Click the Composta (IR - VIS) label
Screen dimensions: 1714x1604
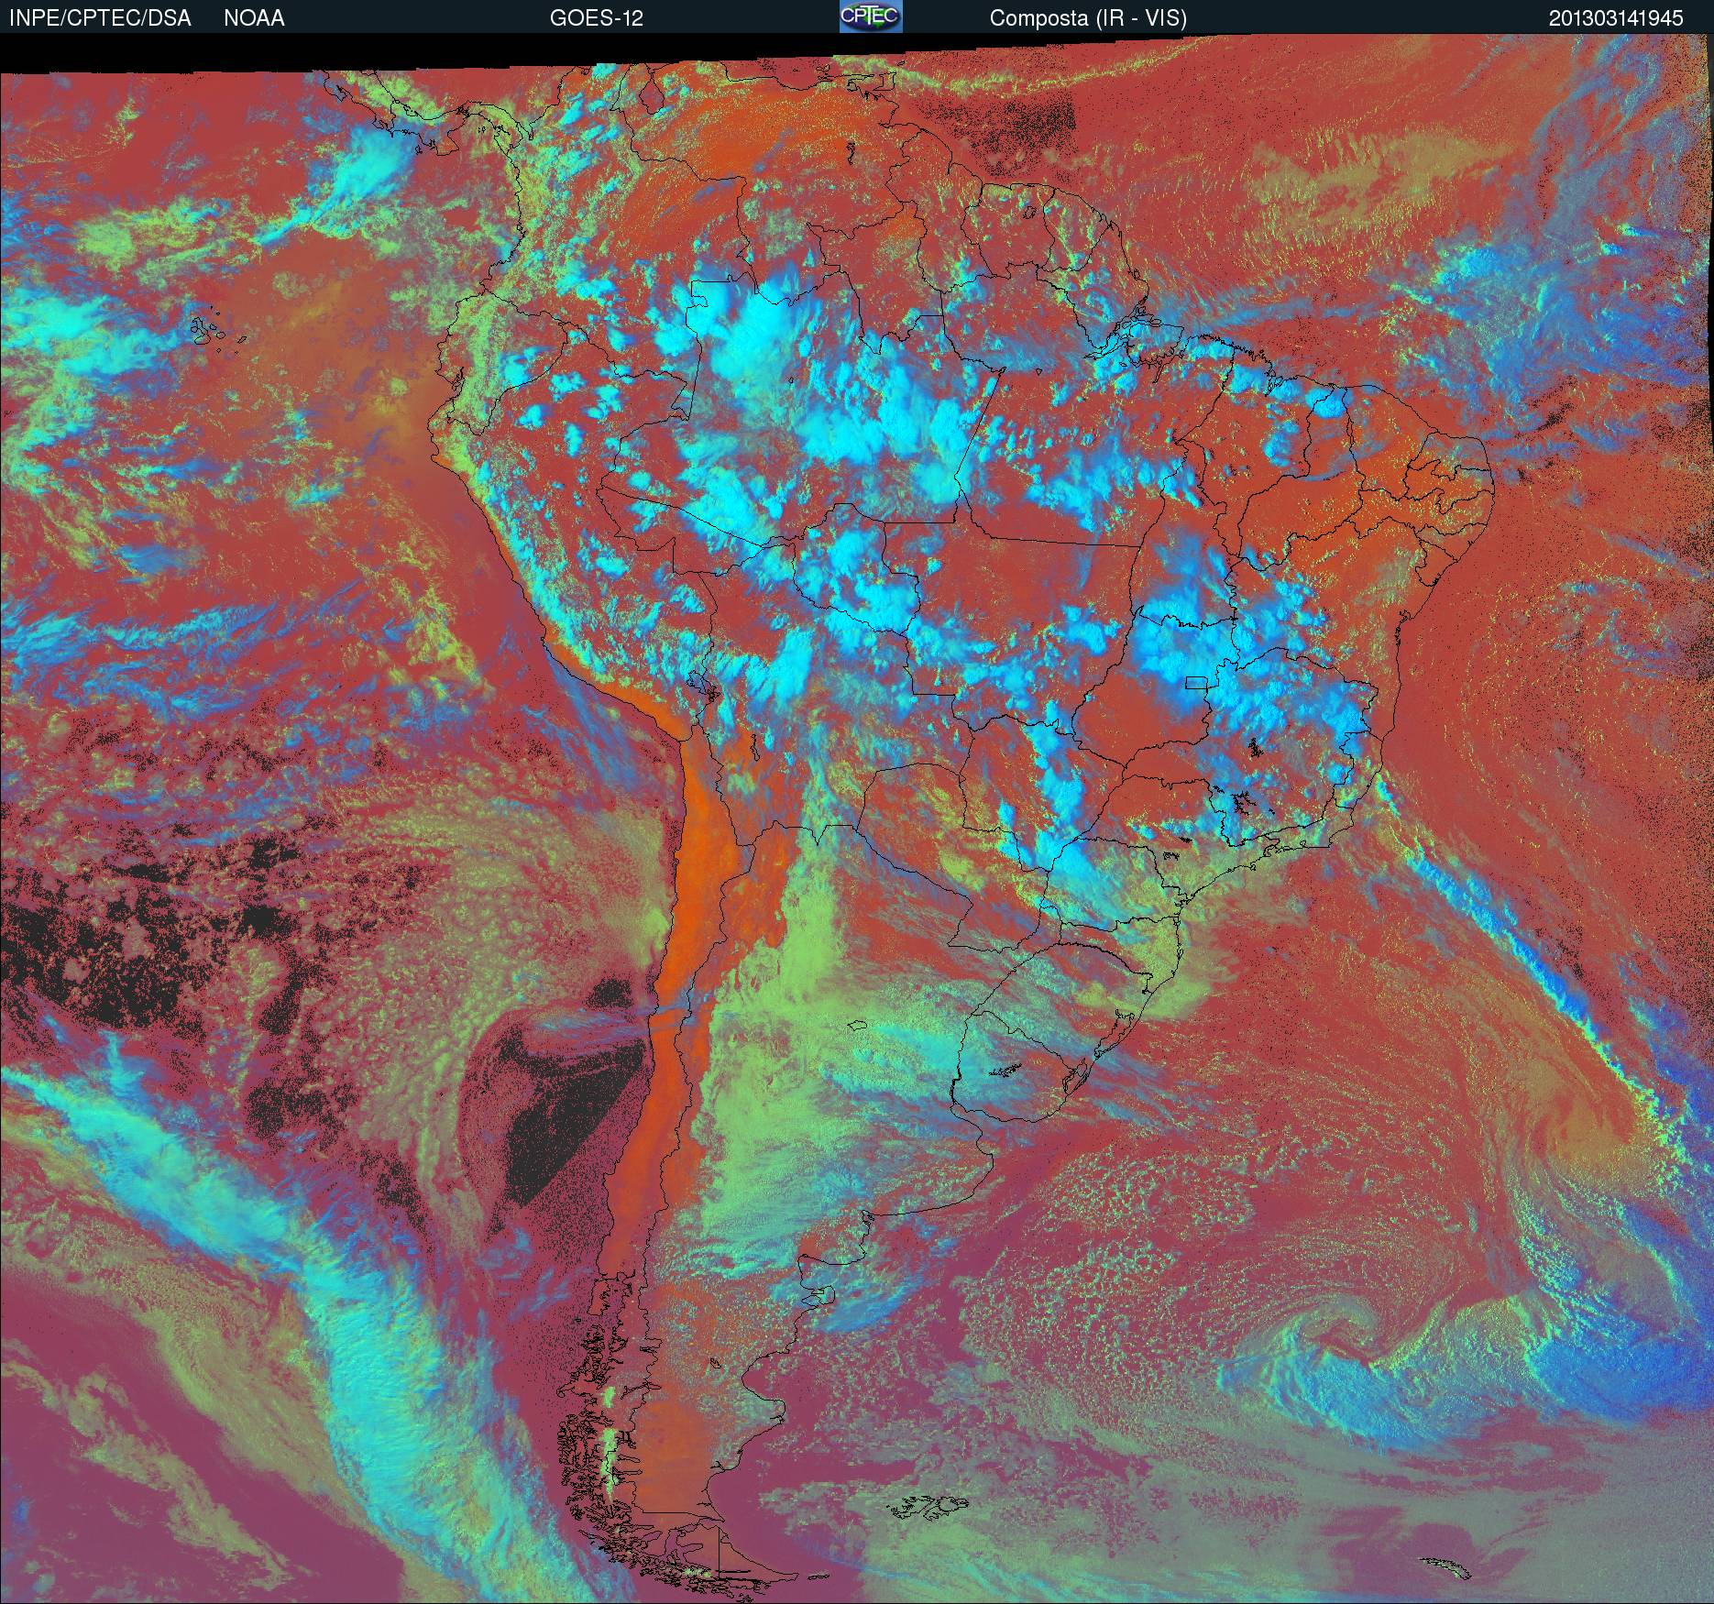[x=1088, y=18]
